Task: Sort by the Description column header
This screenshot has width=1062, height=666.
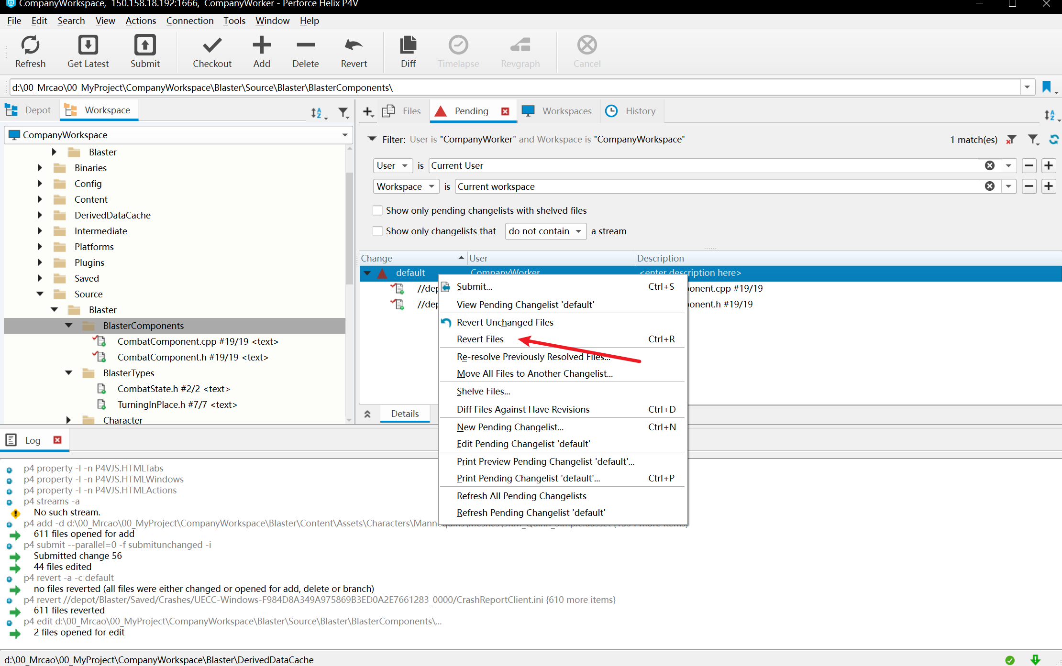Action: click(x=848, y=259)
